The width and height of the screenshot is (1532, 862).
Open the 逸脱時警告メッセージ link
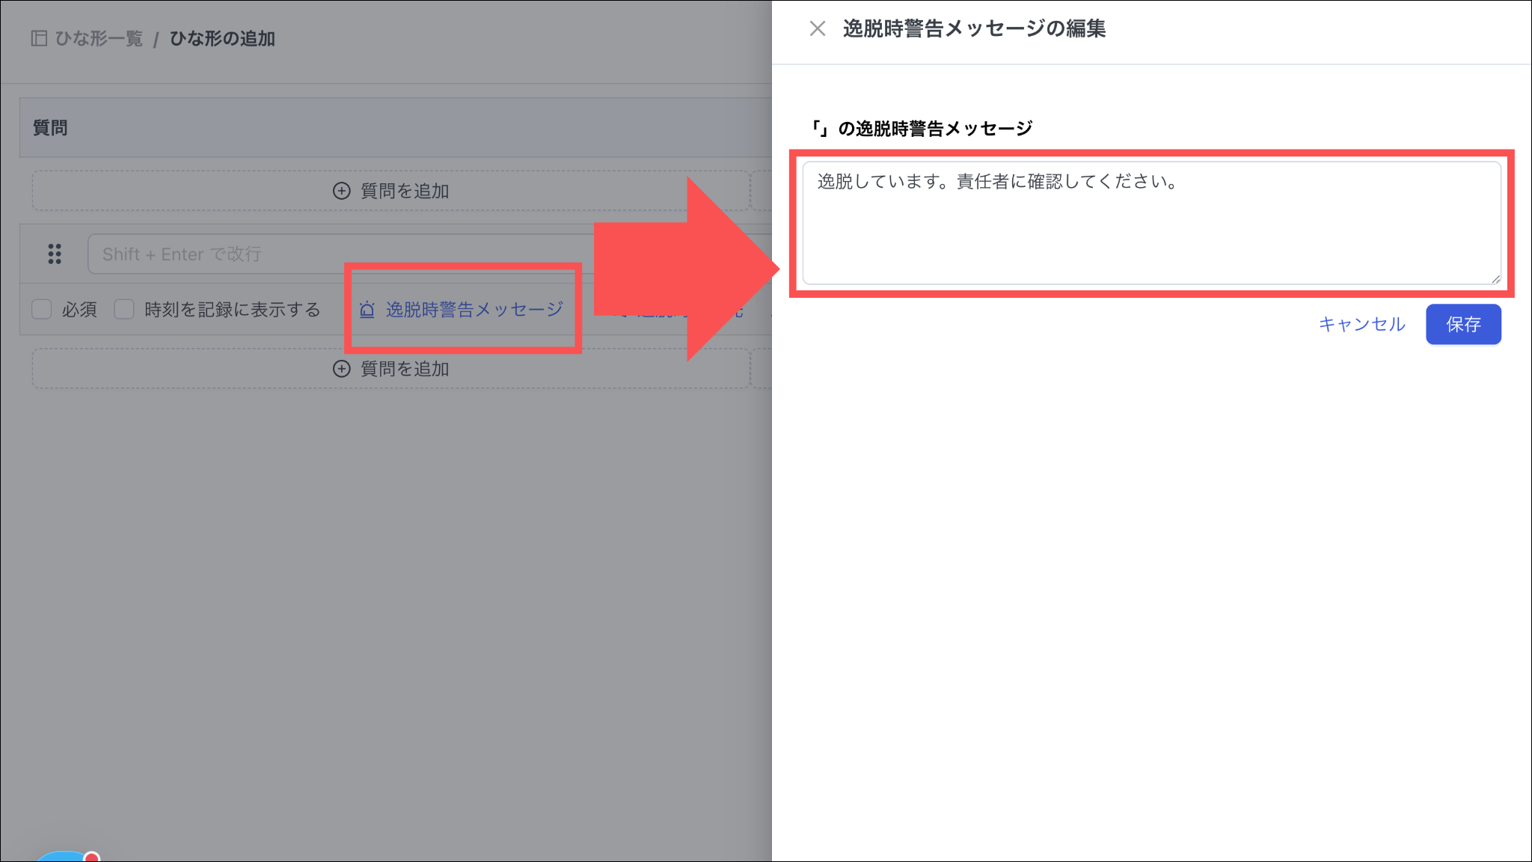click(474, 310)
